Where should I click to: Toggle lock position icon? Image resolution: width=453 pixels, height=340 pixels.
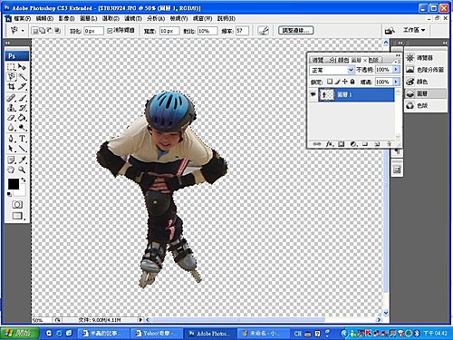[x=345, y=82]
